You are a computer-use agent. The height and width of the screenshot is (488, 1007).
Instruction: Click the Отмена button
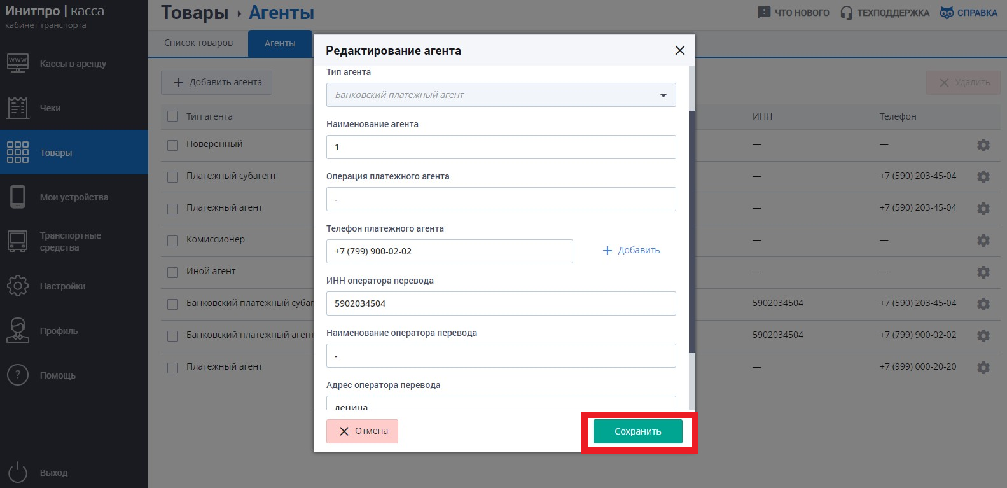pos(362,431)
